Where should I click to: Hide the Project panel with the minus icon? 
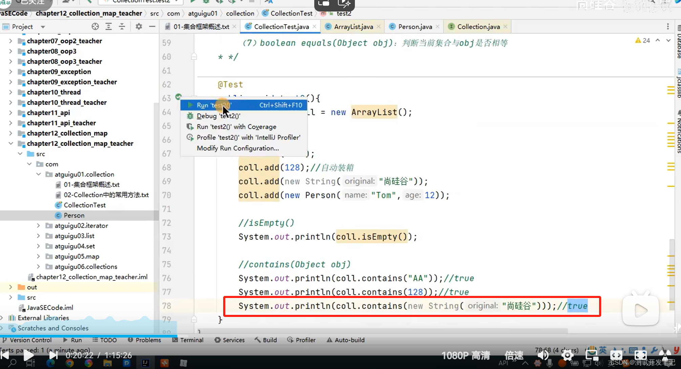152,26
